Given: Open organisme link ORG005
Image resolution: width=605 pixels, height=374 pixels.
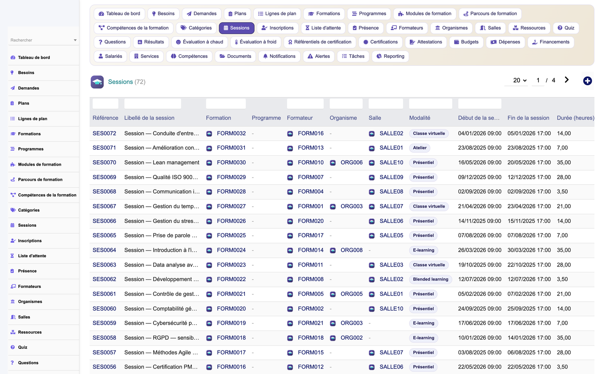Looking at the screenshot, I should click(x=352, y=294).
